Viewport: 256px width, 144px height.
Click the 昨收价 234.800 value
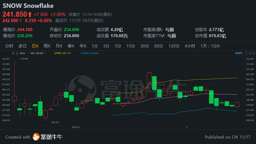[71, 36]
